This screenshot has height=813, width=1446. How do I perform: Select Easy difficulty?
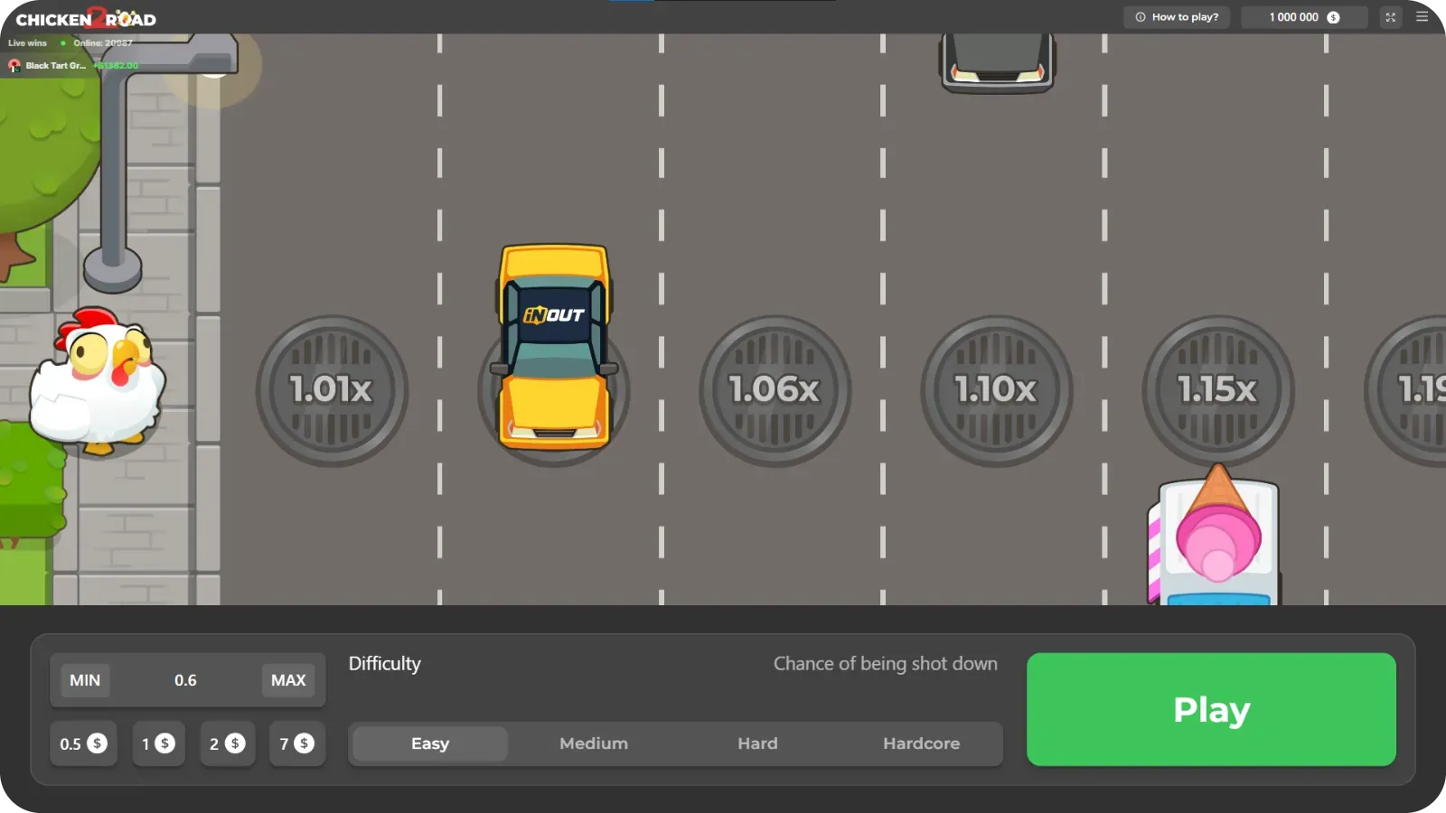click(x=430, y=743)
